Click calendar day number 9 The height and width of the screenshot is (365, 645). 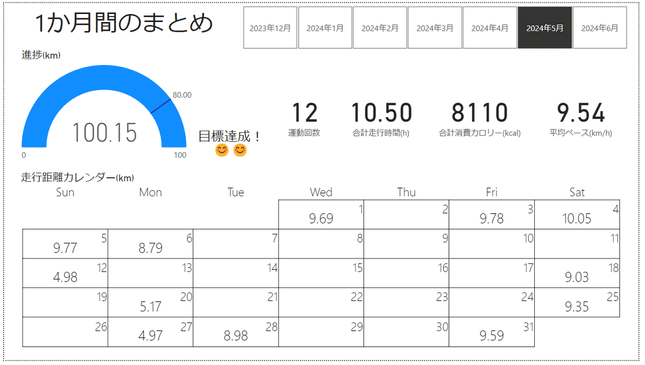445,238
